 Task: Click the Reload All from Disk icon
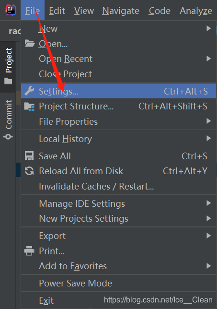pos(29,171)
